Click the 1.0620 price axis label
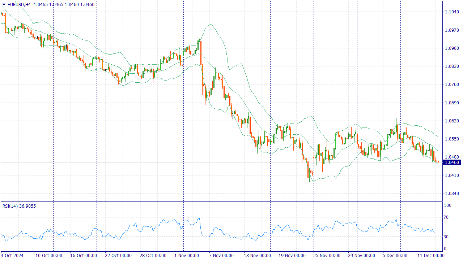Image resolution: width=463 pixels, height=260 pixels. (451, 121)
